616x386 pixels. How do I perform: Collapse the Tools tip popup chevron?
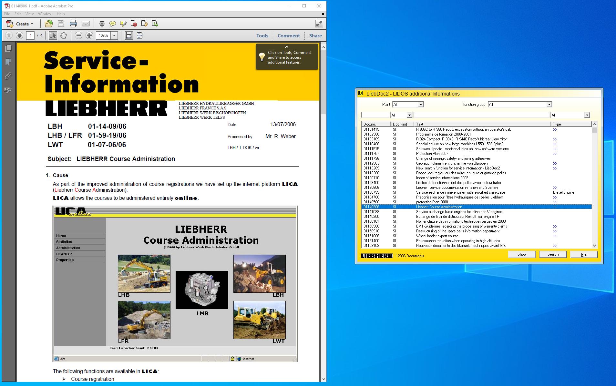(x=286, y=47)
